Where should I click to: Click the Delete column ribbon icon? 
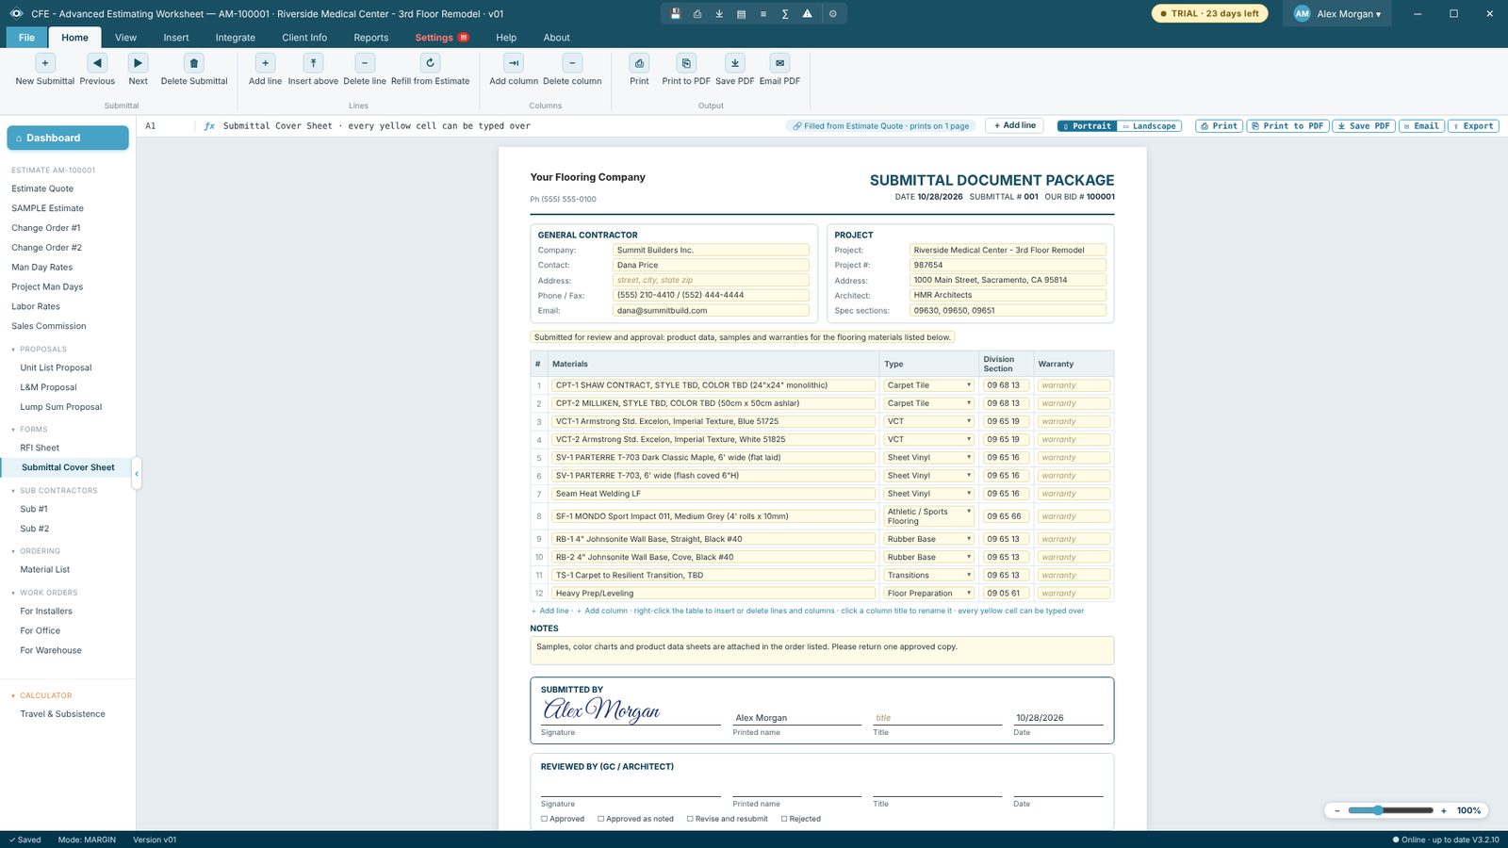coord(572,63)
